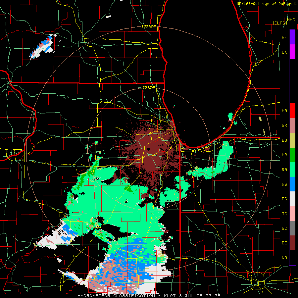Click the black radar site dot in brown clutter
The width and height of the screenshot is (298, 298).
point(149,149)
